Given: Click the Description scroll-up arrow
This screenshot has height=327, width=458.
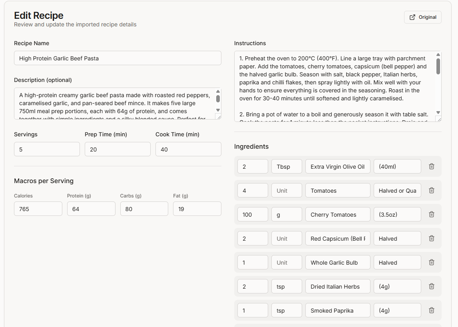Looking at the screenshot, I should pyautogui.click(x=218, y=92).
